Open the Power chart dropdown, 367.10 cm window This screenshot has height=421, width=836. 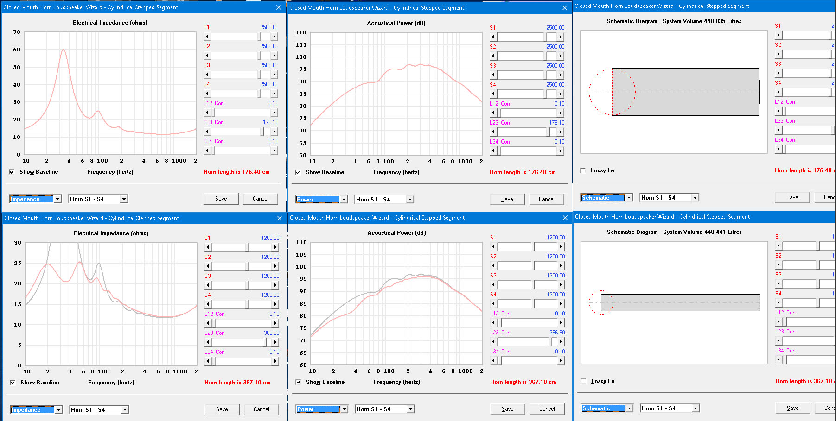point(344,409)
